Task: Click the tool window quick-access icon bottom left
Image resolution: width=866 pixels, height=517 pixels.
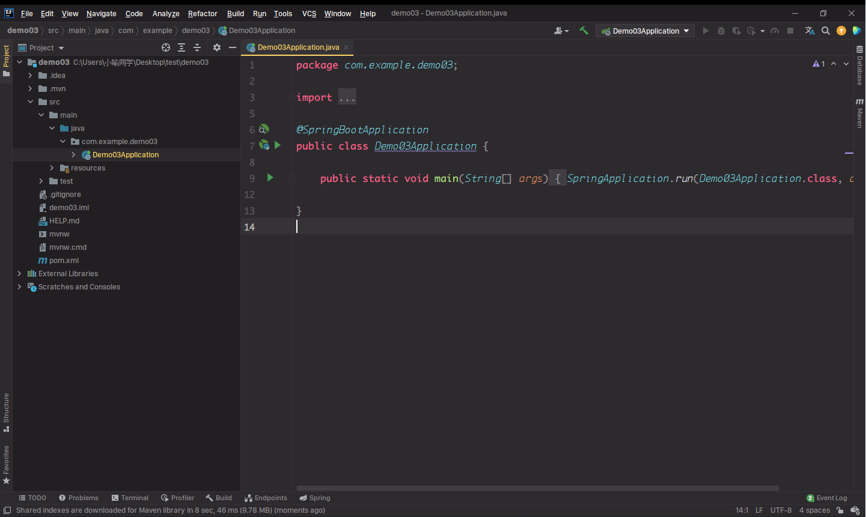Action: (7, 510)
